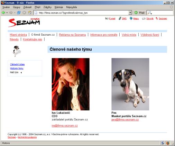This screenshot has width=175, height=146.
Task: Open the Úpravy menu
Action: [17, 7]
